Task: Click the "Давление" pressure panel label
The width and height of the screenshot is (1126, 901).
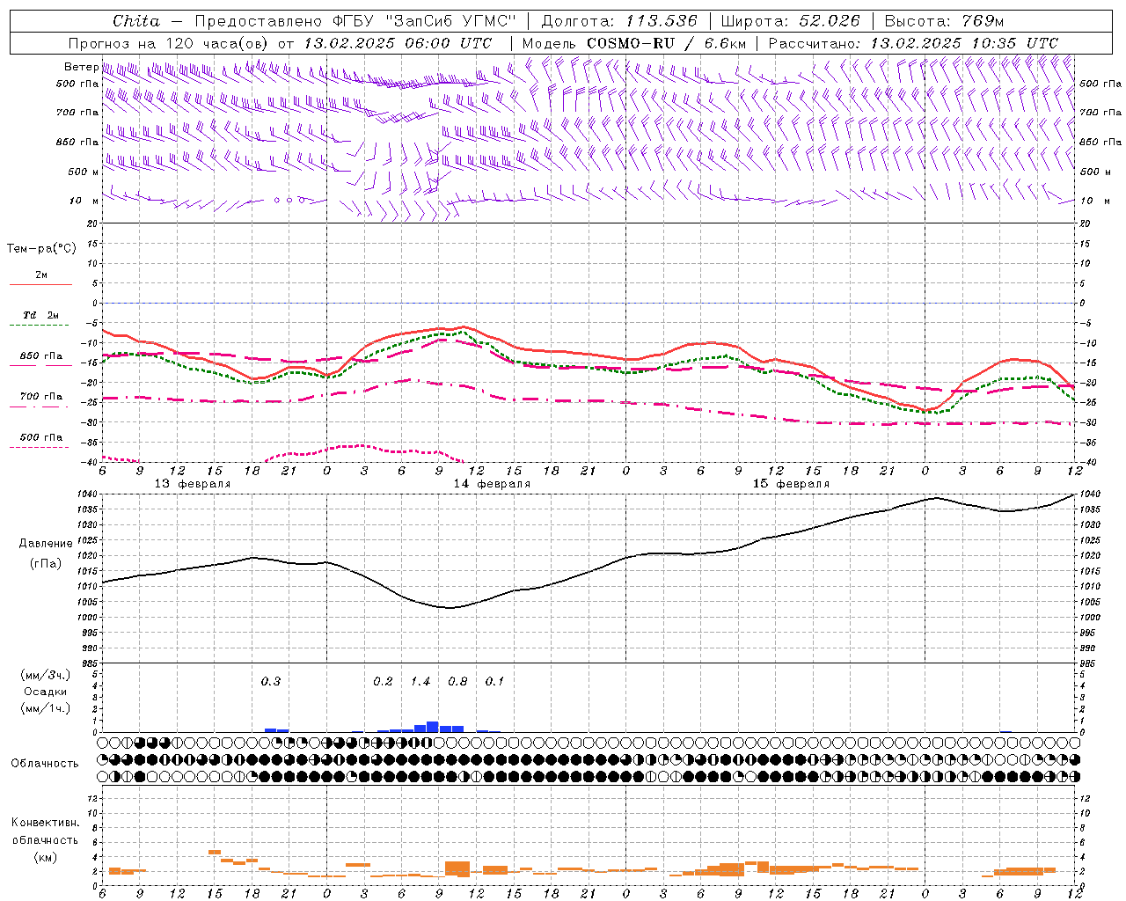Action: (46, 544)
